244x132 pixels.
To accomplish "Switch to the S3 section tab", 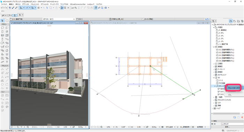I will (79, 19).
